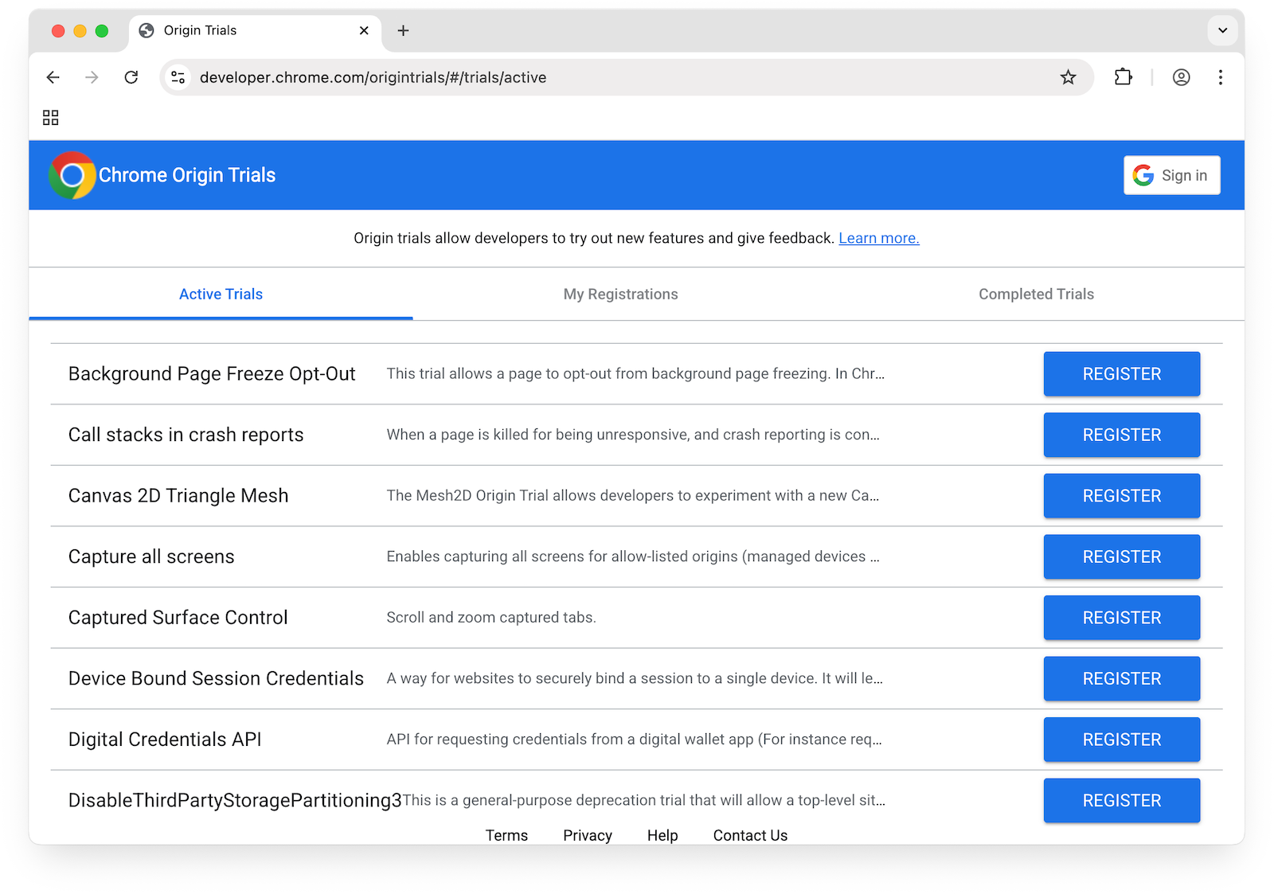The height and width of the screenshot is (894, 1274).
Task: Open a new browser tab
Action: point(403,30)
